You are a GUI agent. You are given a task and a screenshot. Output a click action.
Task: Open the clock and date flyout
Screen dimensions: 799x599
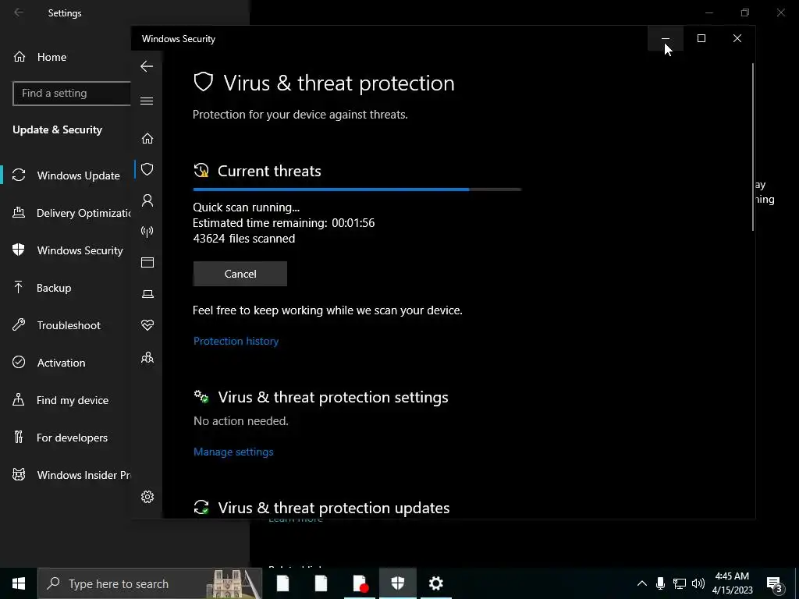(x=732, y=583)
